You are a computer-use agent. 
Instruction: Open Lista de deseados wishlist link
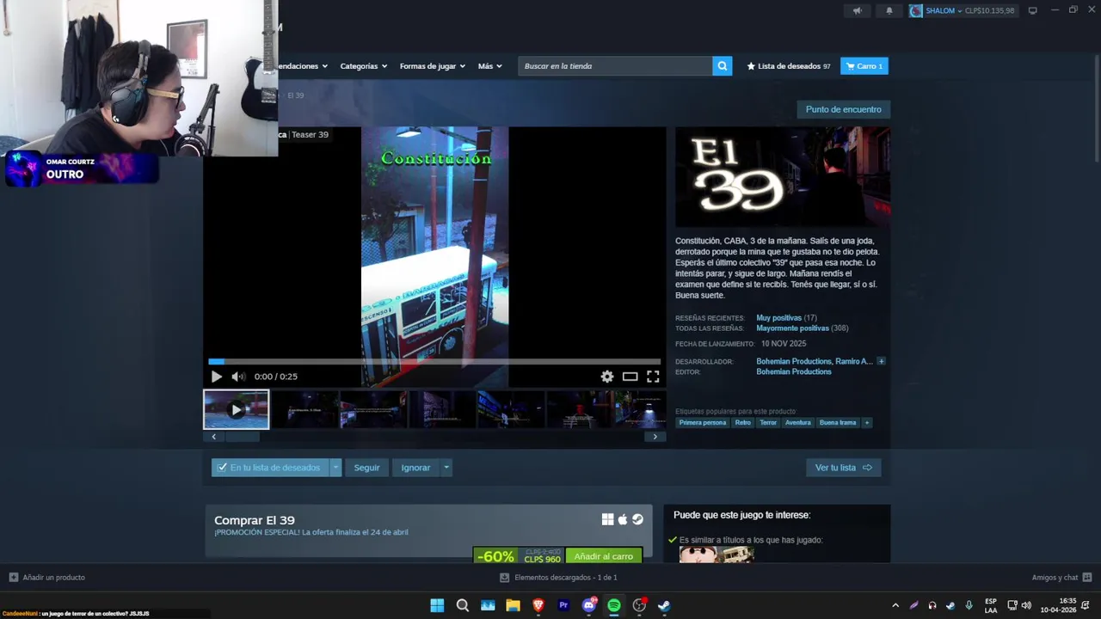pyautogui.click(x=789, y=66)
